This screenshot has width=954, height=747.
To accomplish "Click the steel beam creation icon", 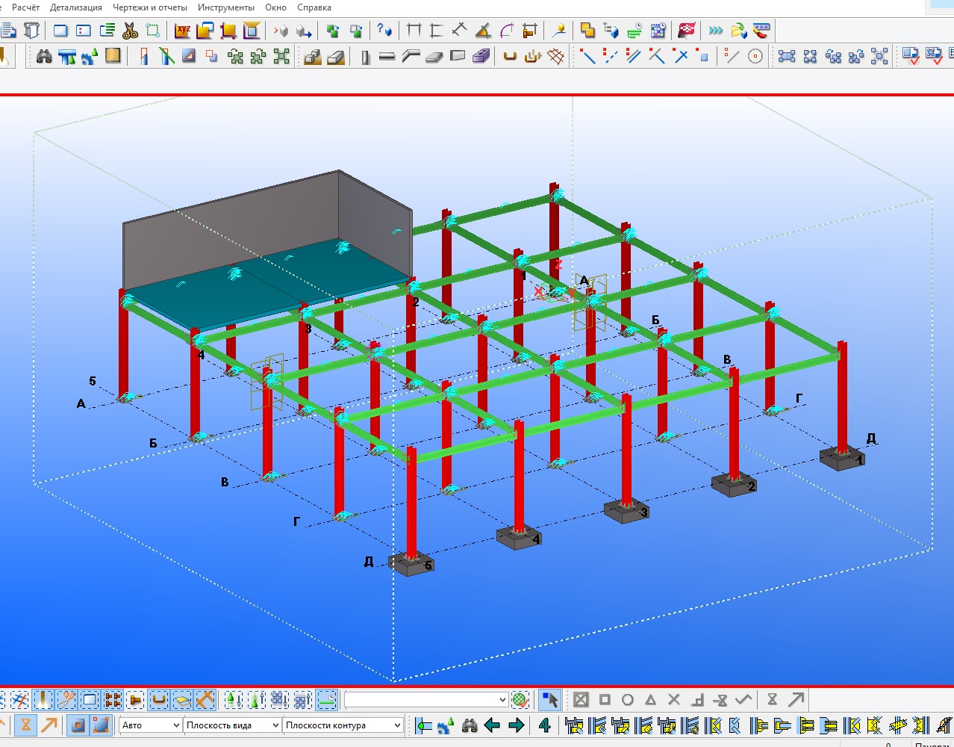I will coord(387,57).
